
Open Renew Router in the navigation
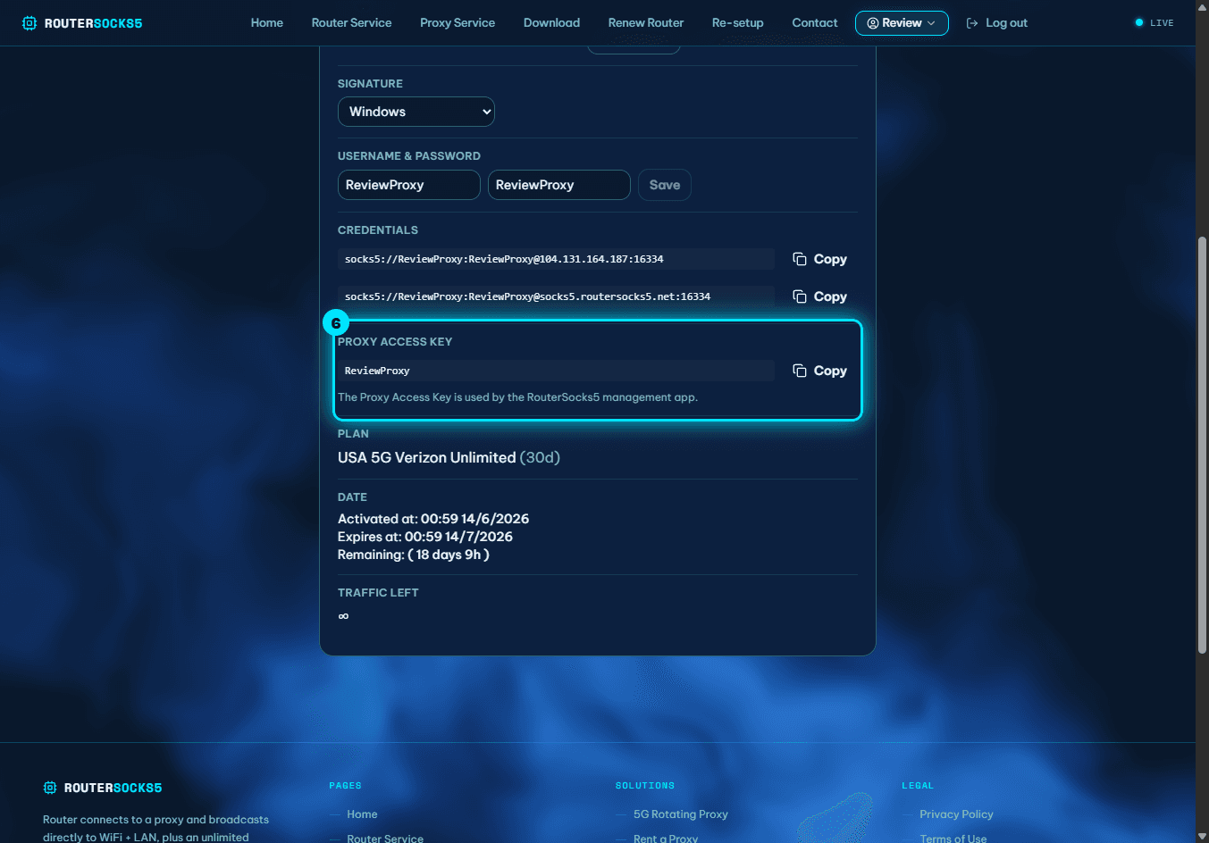[x=646, y=23]
